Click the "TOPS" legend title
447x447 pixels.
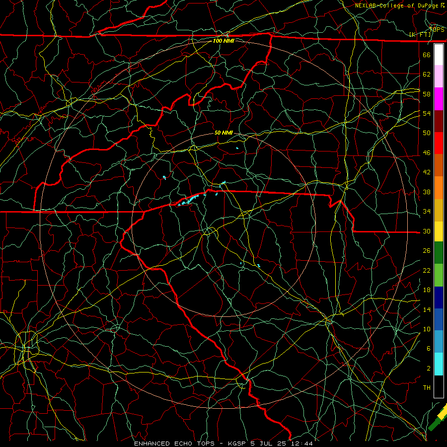point(437,30)
